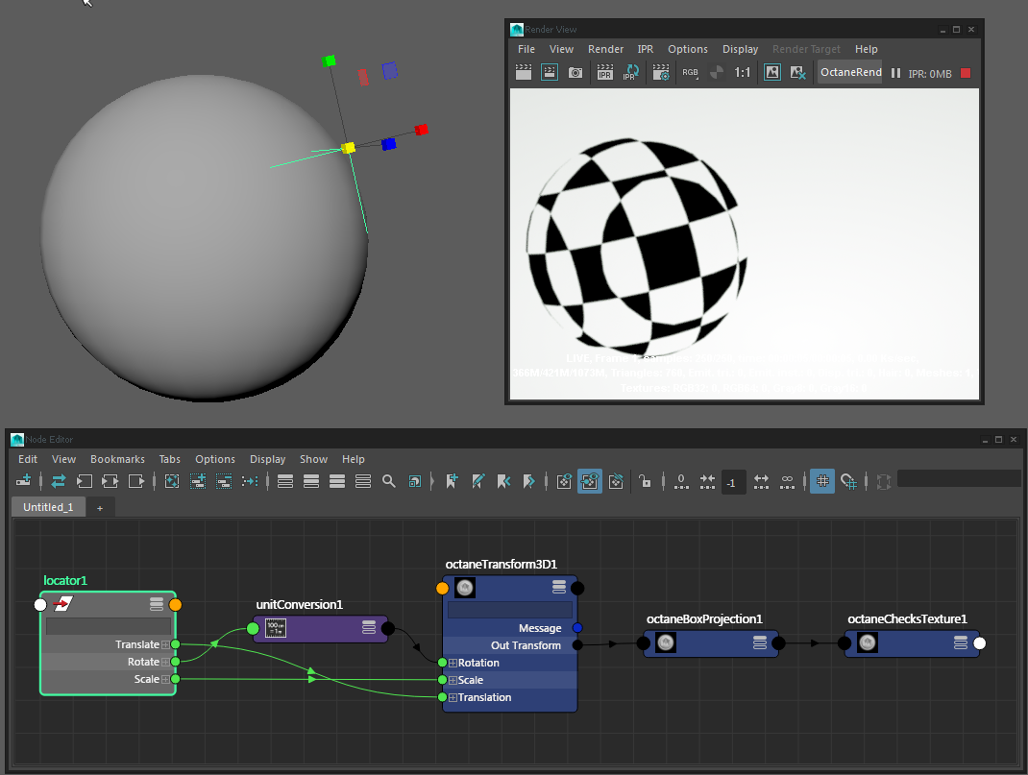
Task: Stop IPR with the red square button
Action: (x=966, y=73)
